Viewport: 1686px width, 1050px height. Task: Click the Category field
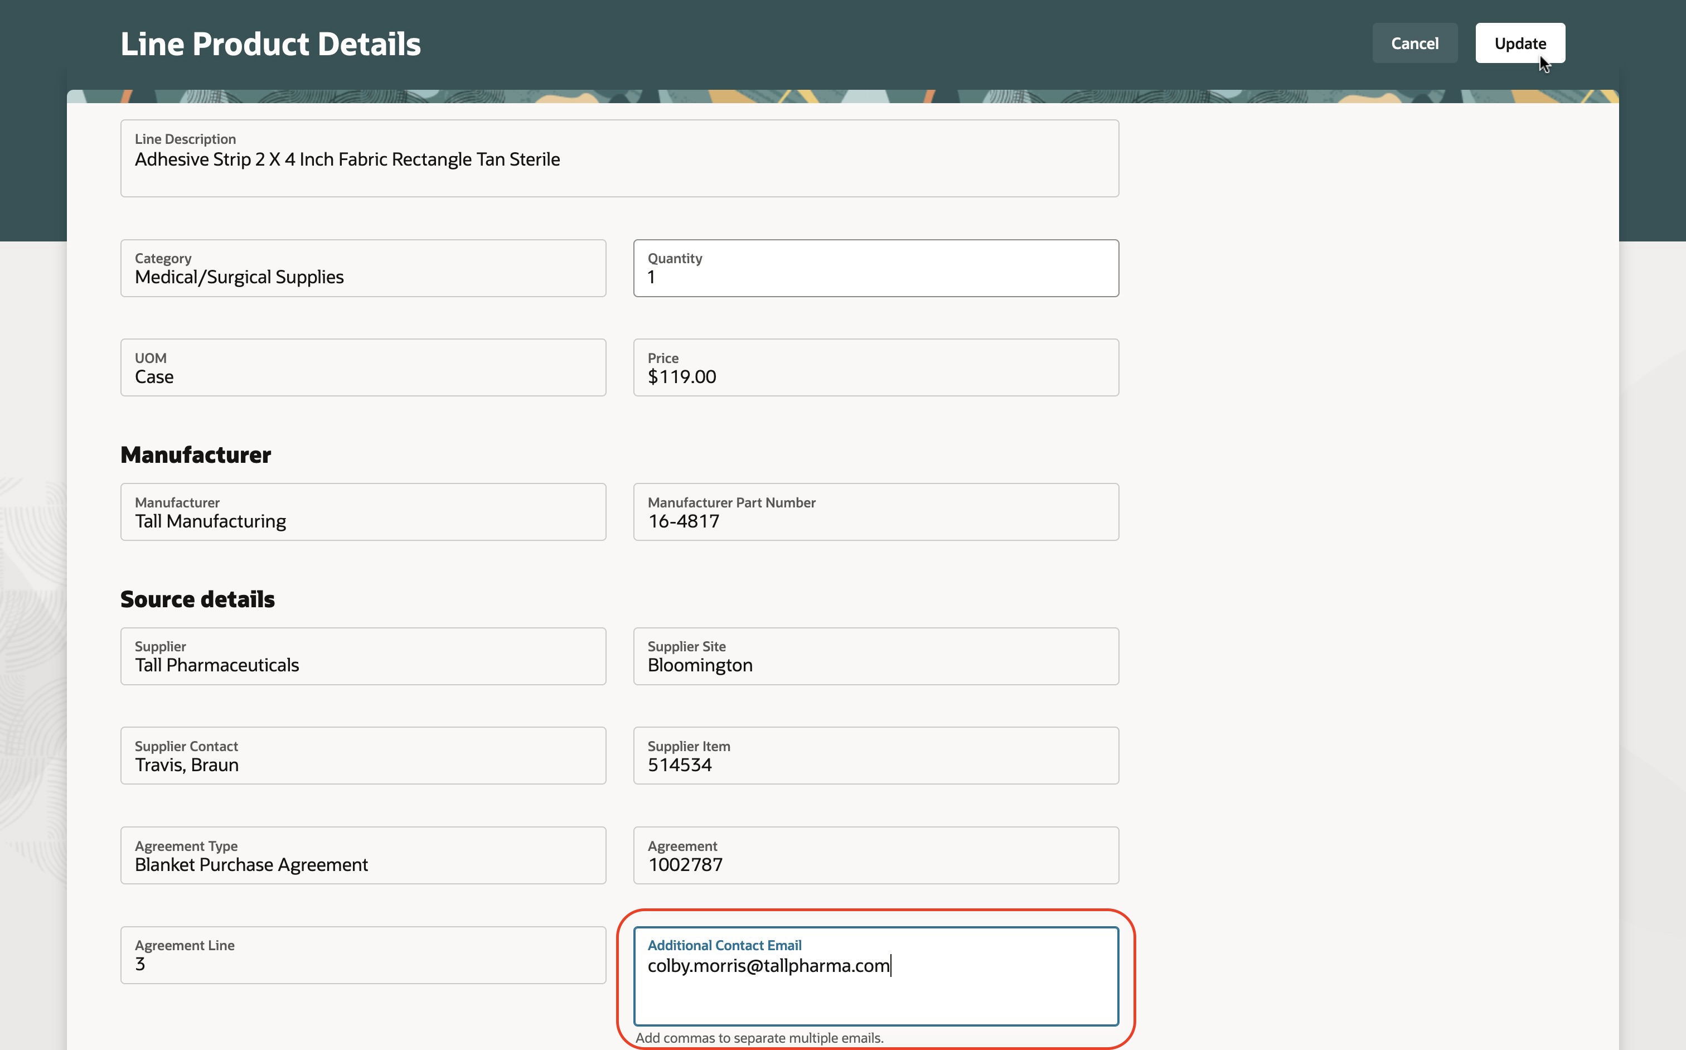tap(362, 268)
